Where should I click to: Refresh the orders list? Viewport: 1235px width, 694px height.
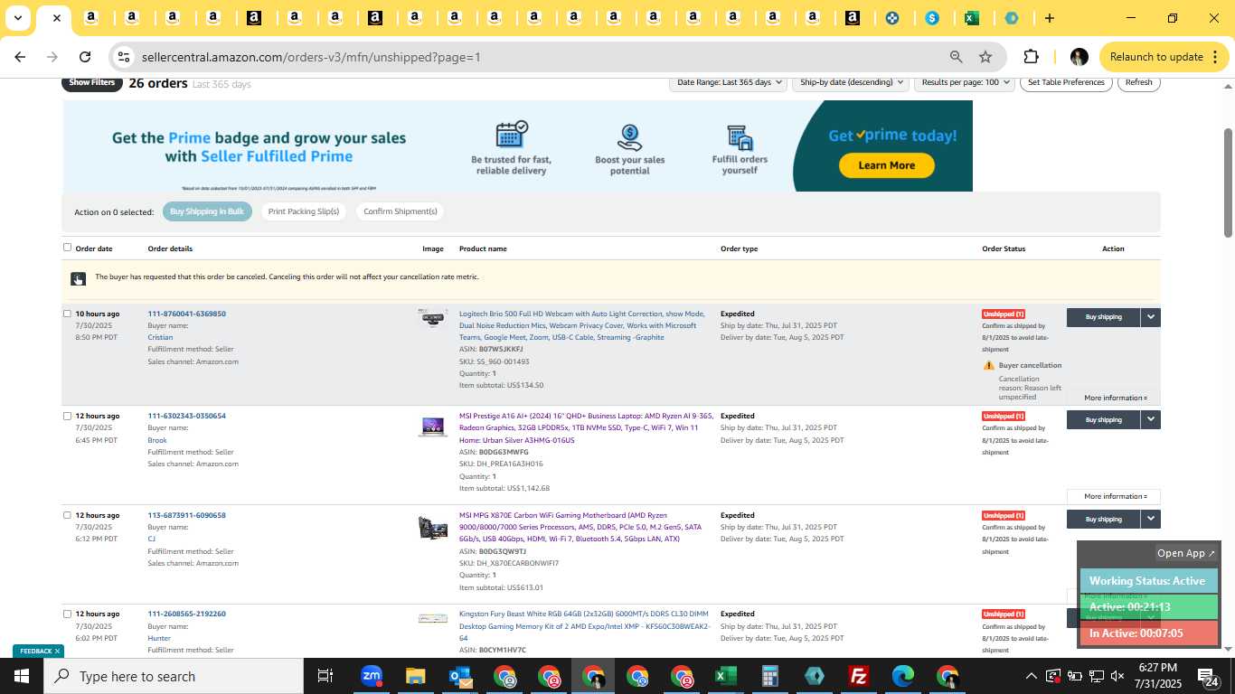pos(1138,82)
